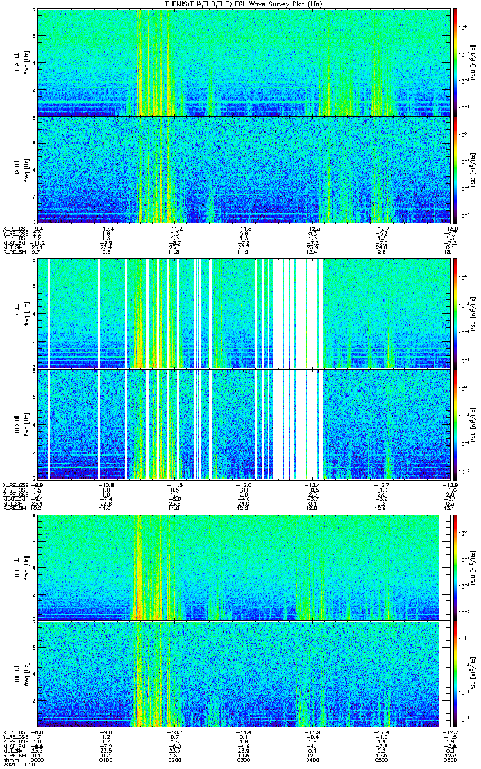Screen dimensions: 481x769
Task: Click the THA B∥ spectrogram panel
Action: pyautogui.click(x=244, y=169)
